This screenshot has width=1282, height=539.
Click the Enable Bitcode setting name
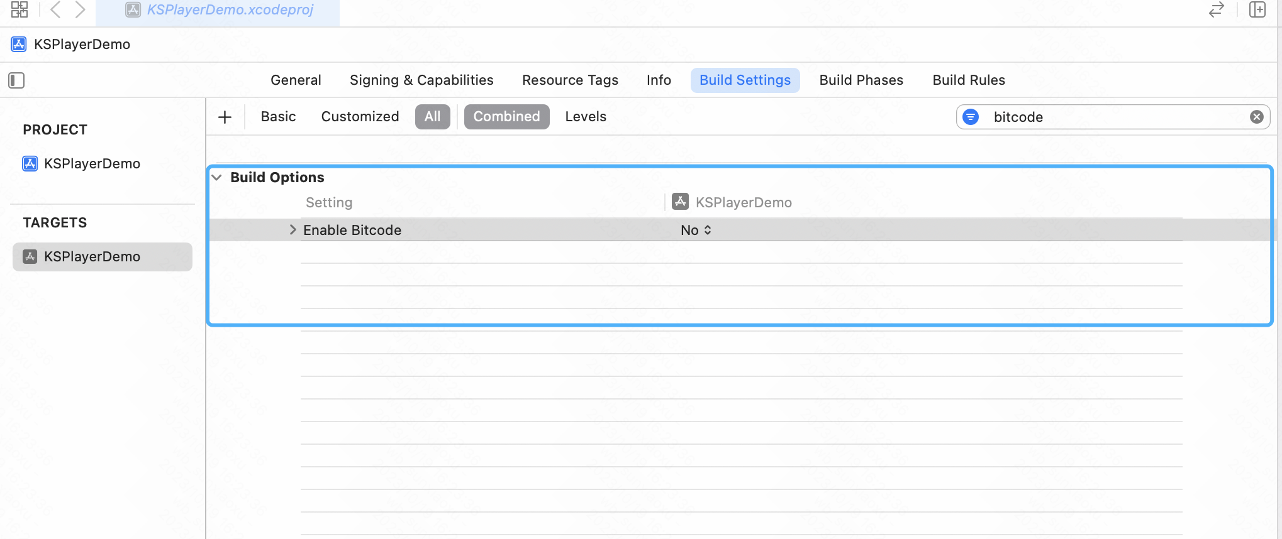coord(352,230)
